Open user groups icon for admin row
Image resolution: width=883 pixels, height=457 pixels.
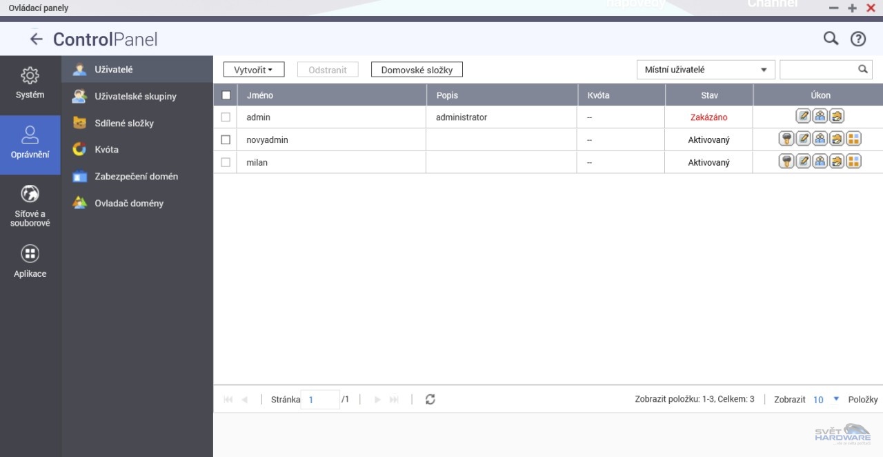coord(820,117)
